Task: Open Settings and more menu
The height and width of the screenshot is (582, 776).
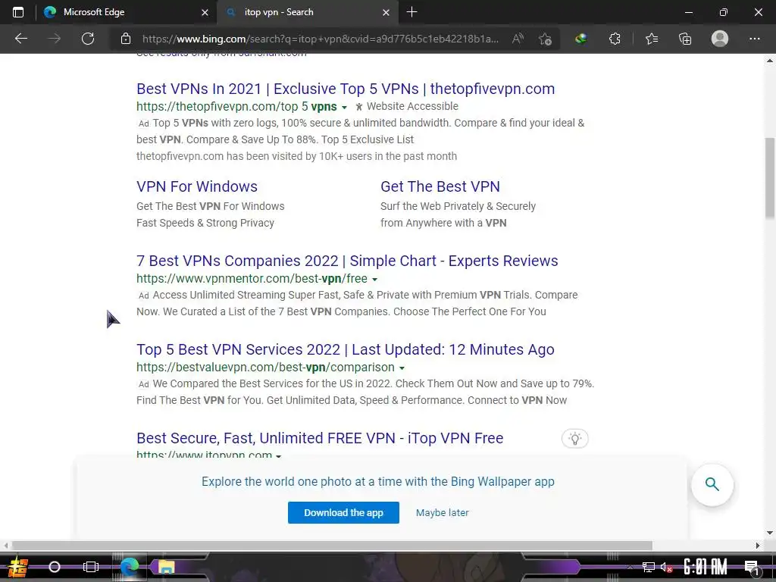Action: click(x=754, y=39)
